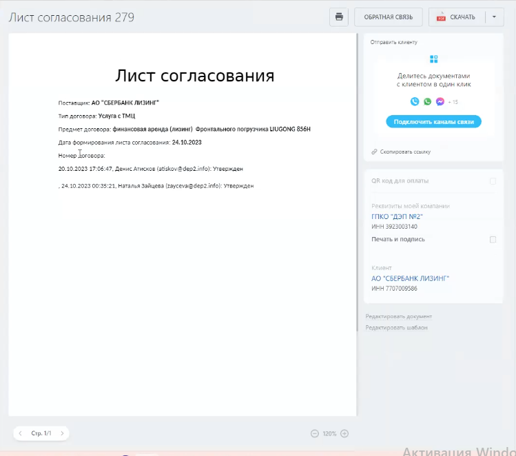Download the document with the СКАЧАТЬ button
Image resolution: width=516 pixels, height=456 pixels.
pyautogui.click(x=457, y=17)
